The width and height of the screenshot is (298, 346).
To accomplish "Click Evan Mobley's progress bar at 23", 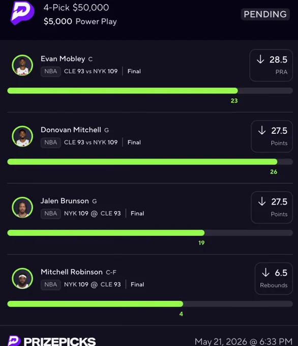I will coord(150,91).
